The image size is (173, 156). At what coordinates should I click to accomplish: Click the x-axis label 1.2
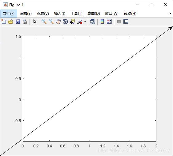pyautogui.click(x=103, y=146)
